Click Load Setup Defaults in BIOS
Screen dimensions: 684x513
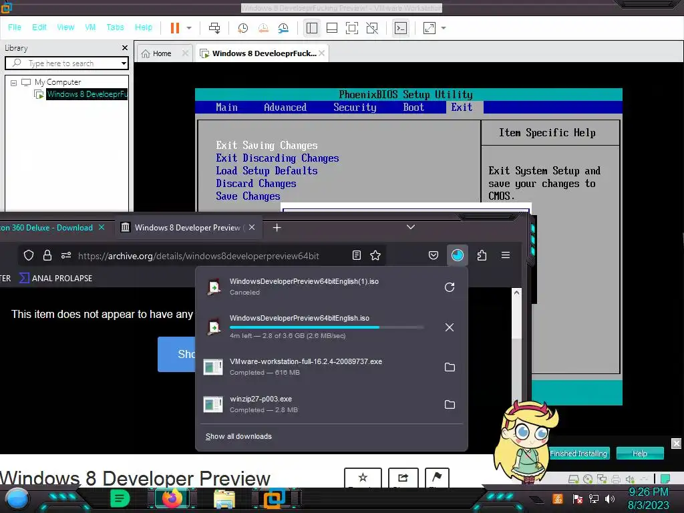click(x=267, y=170)
